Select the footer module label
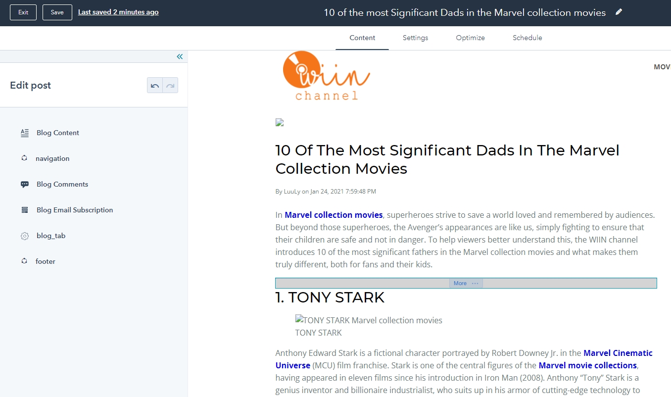 tap(46, 261)
